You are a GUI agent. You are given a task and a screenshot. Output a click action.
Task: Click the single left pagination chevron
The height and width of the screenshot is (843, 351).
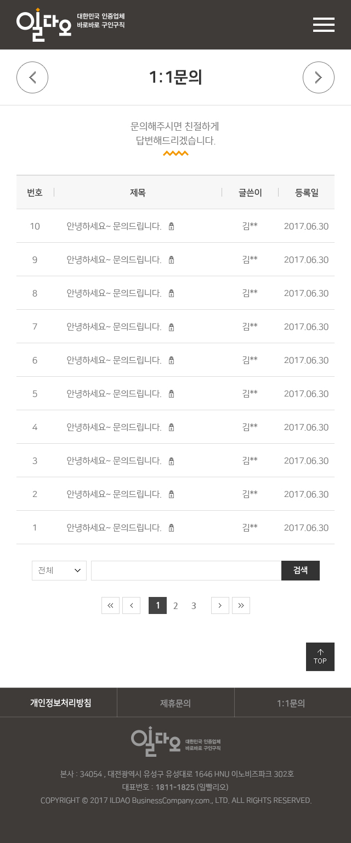pos(131,605)
